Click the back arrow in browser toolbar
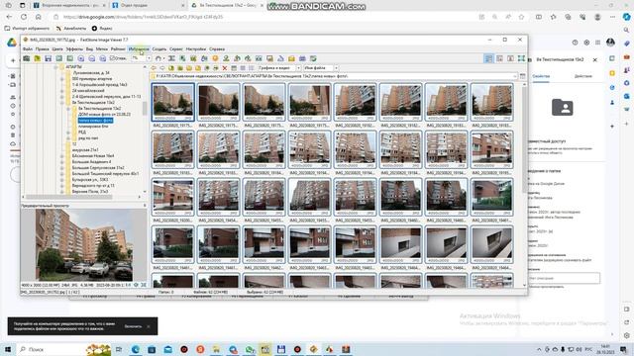 click(154, 68)
